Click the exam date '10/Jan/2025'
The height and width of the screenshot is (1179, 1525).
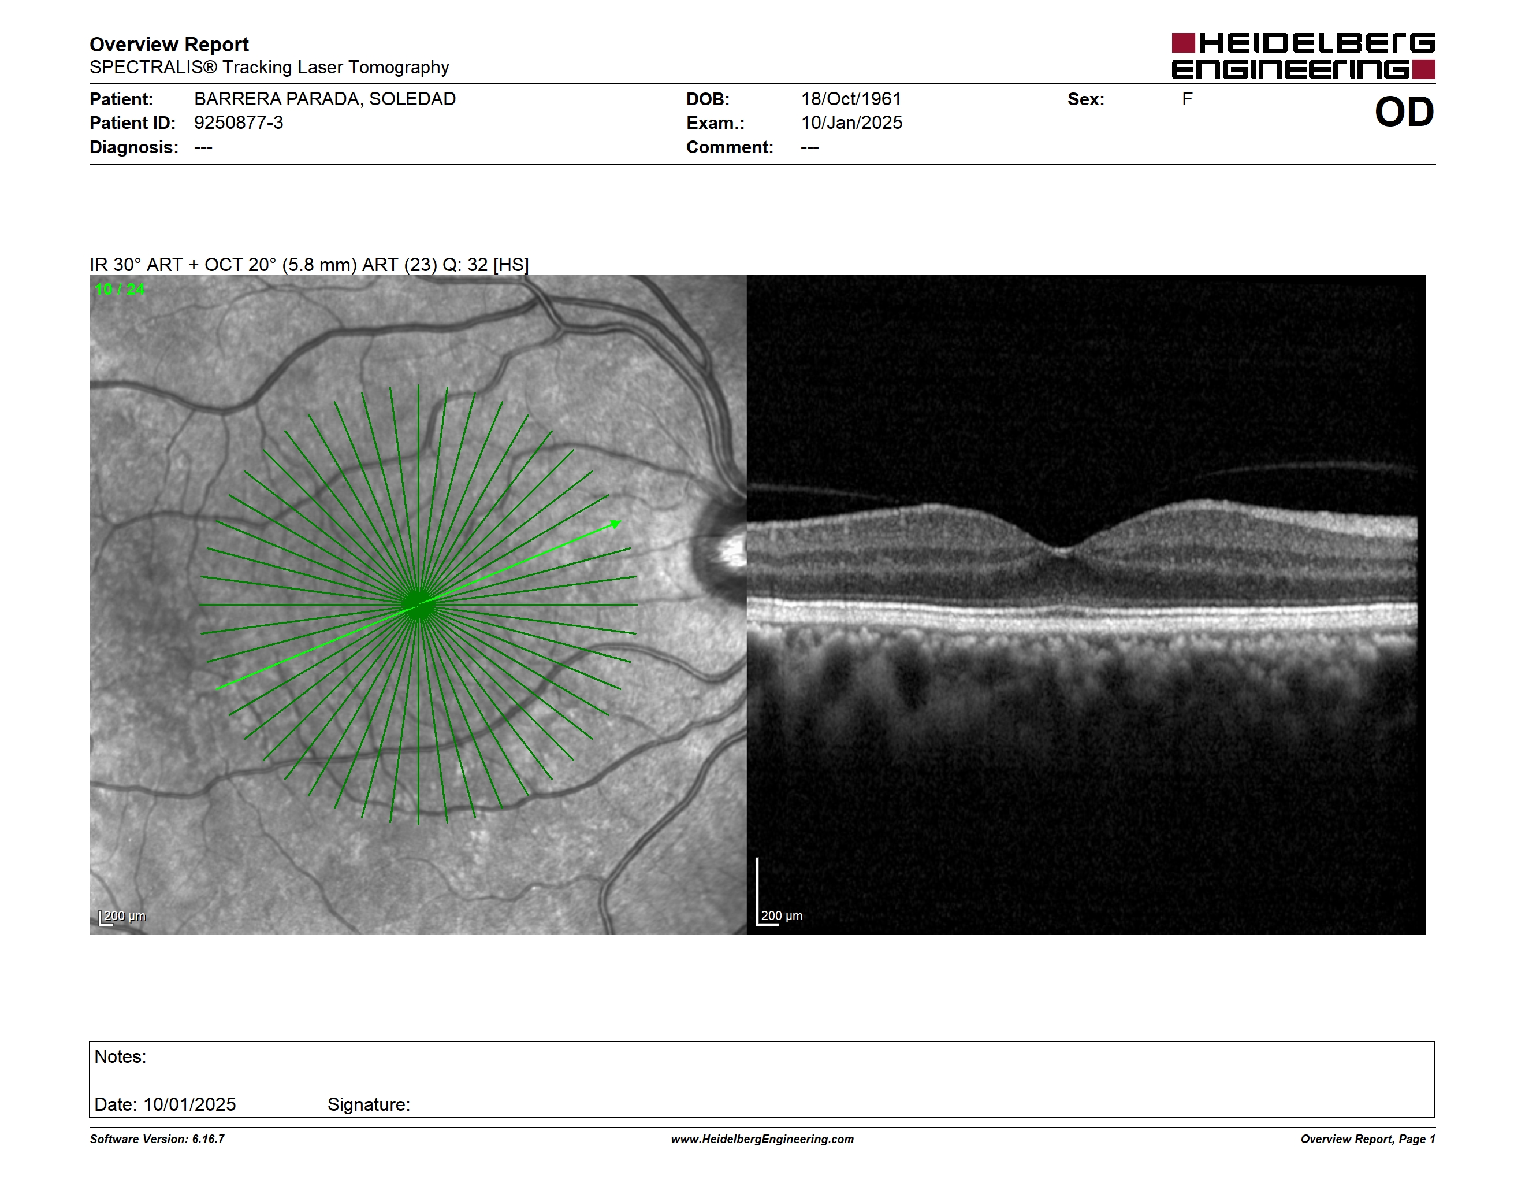[851, 123]
